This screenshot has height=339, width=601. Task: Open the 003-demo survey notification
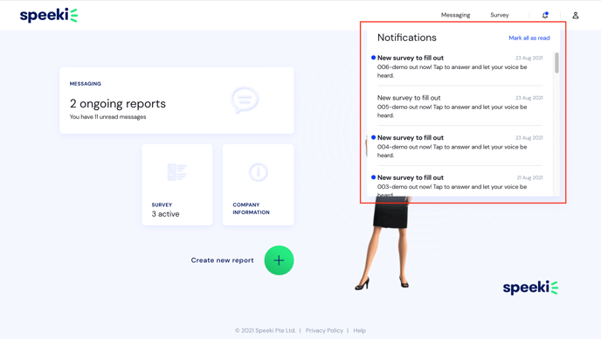coord(459,185)
